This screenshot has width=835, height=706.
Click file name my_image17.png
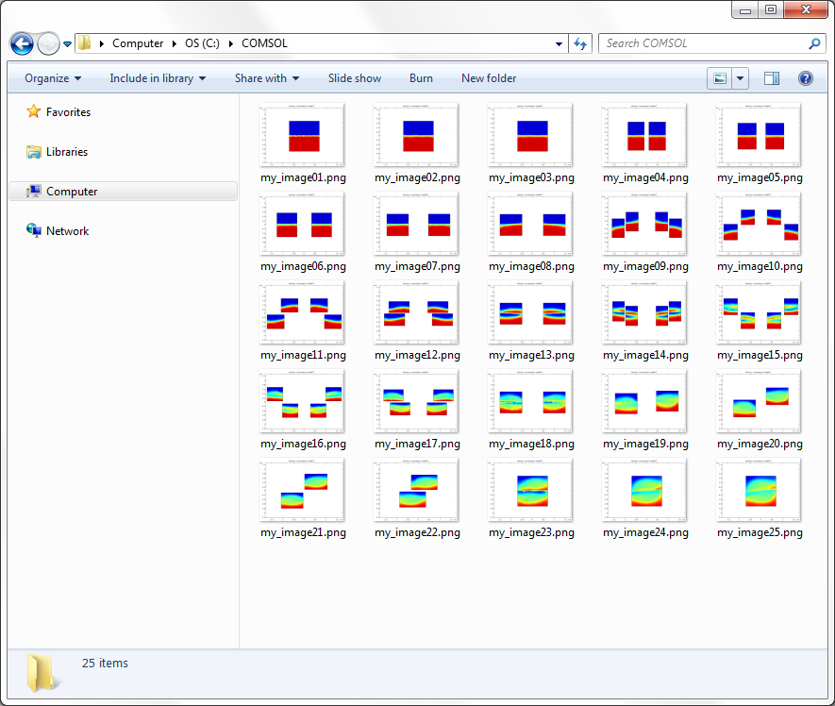pyautogui.click(x=417, y=444)
